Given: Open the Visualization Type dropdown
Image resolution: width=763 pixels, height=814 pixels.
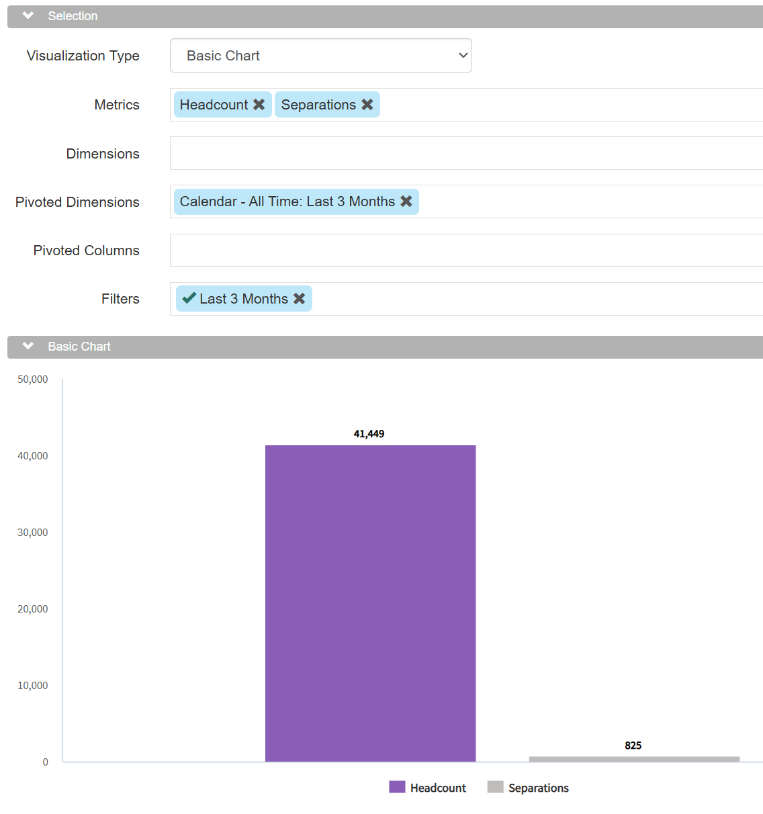Looking at the screenshot, I should click(x=320, y=56).
